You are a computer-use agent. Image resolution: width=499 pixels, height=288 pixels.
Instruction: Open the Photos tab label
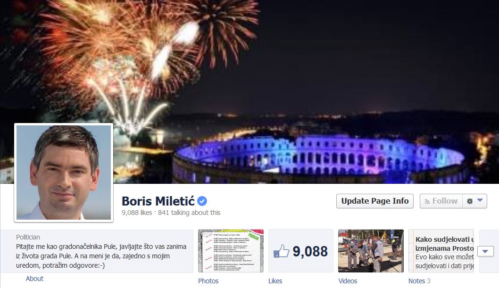pos(208,281)
